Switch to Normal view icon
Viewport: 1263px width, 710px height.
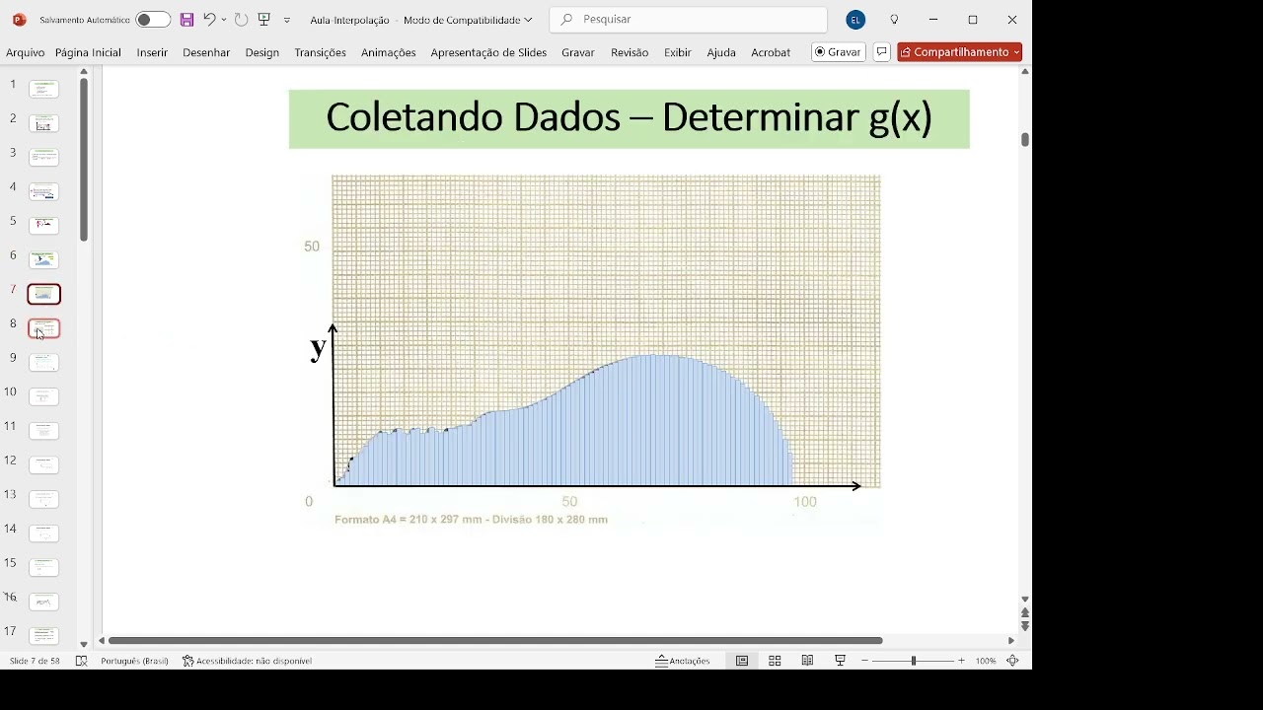(x=742, y=661)
